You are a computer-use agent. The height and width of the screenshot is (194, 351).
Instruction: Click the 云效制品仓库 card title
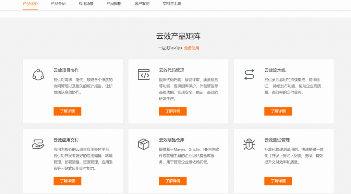pyautogui.click(x=172, y=140)
